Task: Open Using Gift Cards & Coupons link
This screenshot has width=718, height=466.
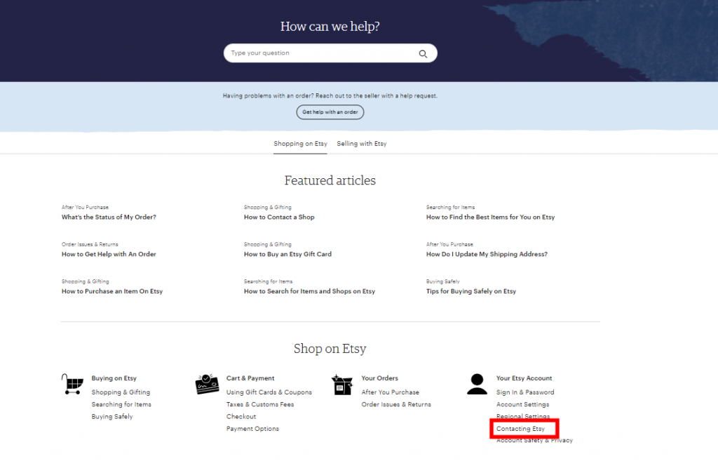Action: point(269,392)
